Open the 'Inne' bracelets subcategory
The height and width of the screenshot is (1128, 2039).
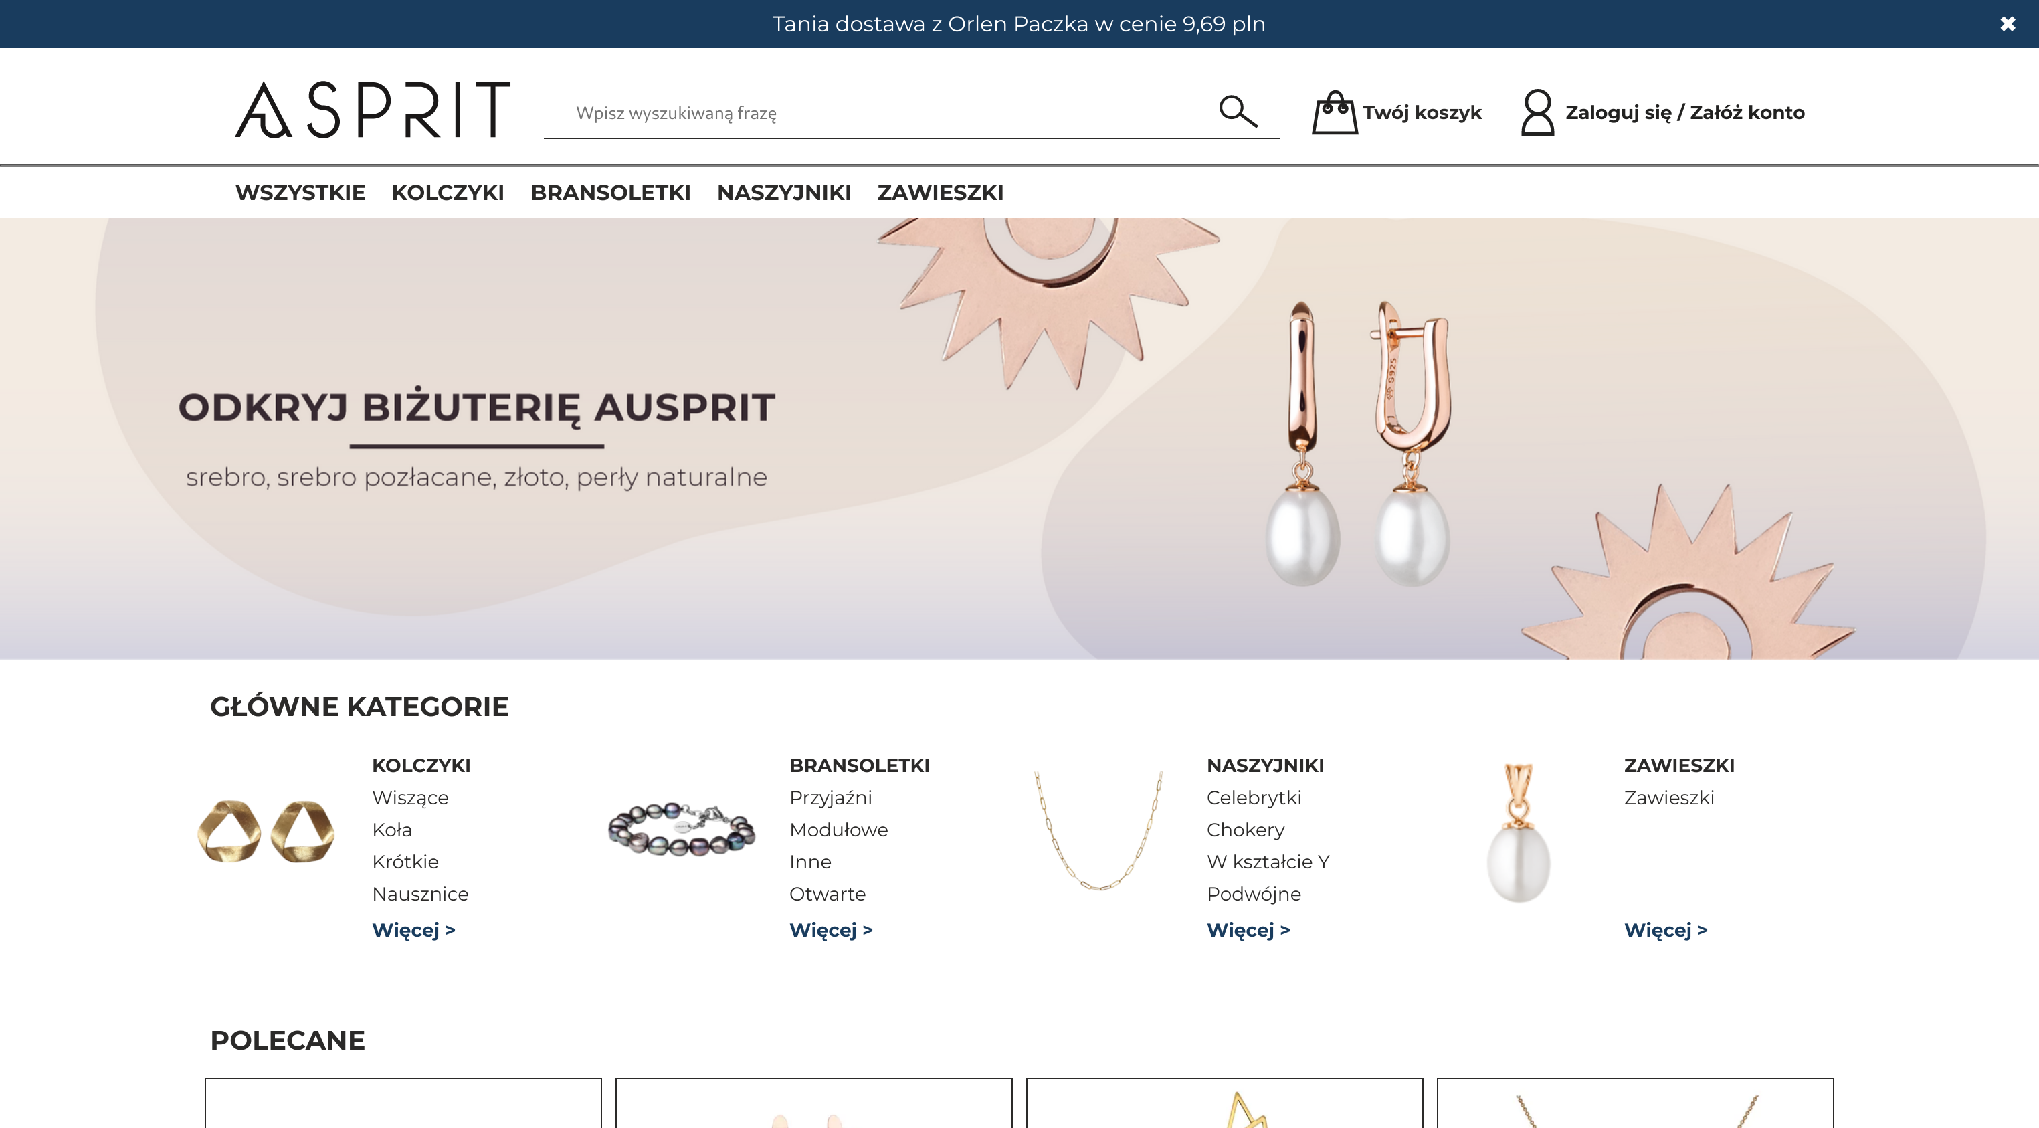[x=809, y=862]
